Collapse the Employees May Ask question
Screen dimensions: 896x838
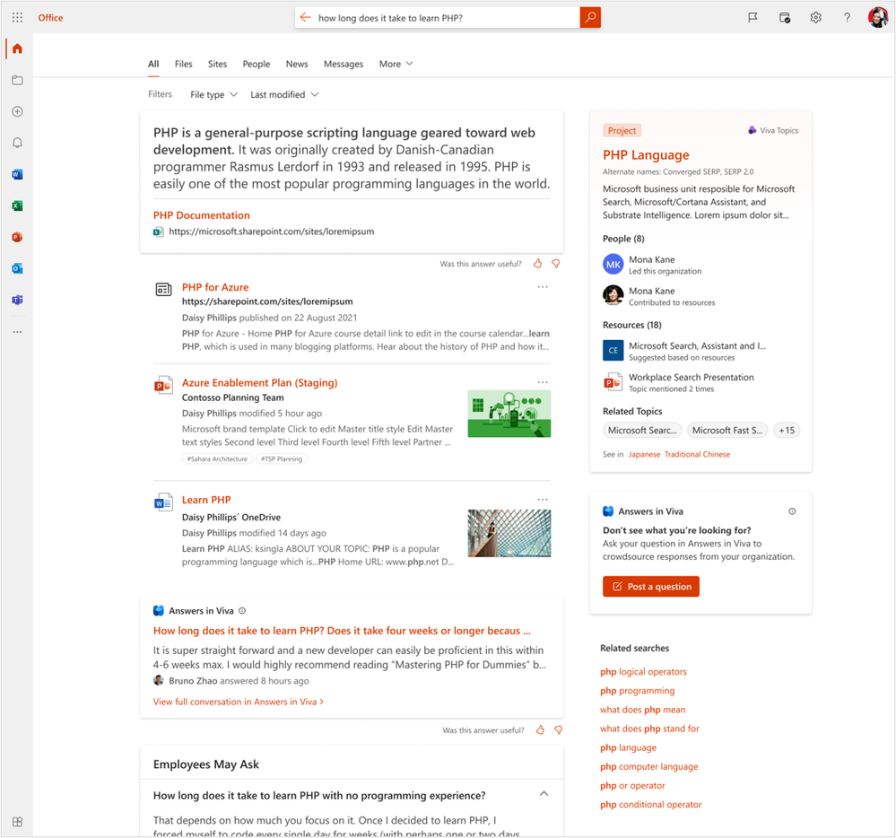pyautogui.click(x=544, y=793)
